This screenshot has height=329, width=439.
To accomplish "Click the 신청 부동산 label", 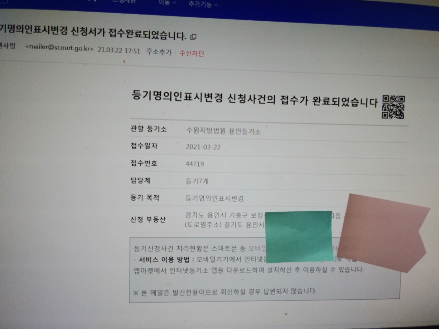I will 148,219.
